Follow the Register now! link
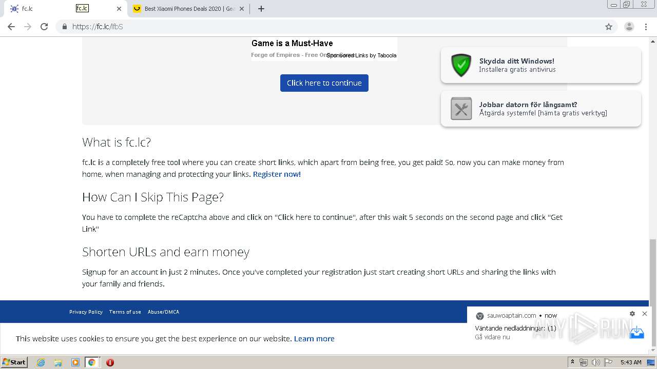This screenshot has width=657, height=369. point(277,174)
